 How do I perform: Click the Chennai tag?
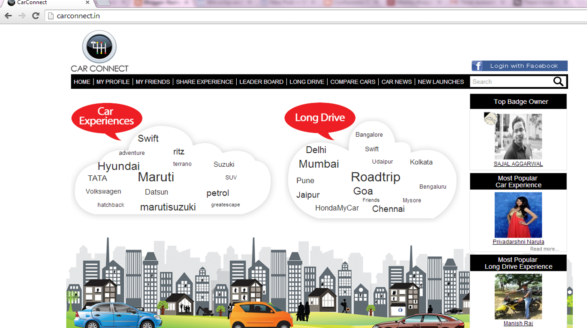click(x=388, y=209)
